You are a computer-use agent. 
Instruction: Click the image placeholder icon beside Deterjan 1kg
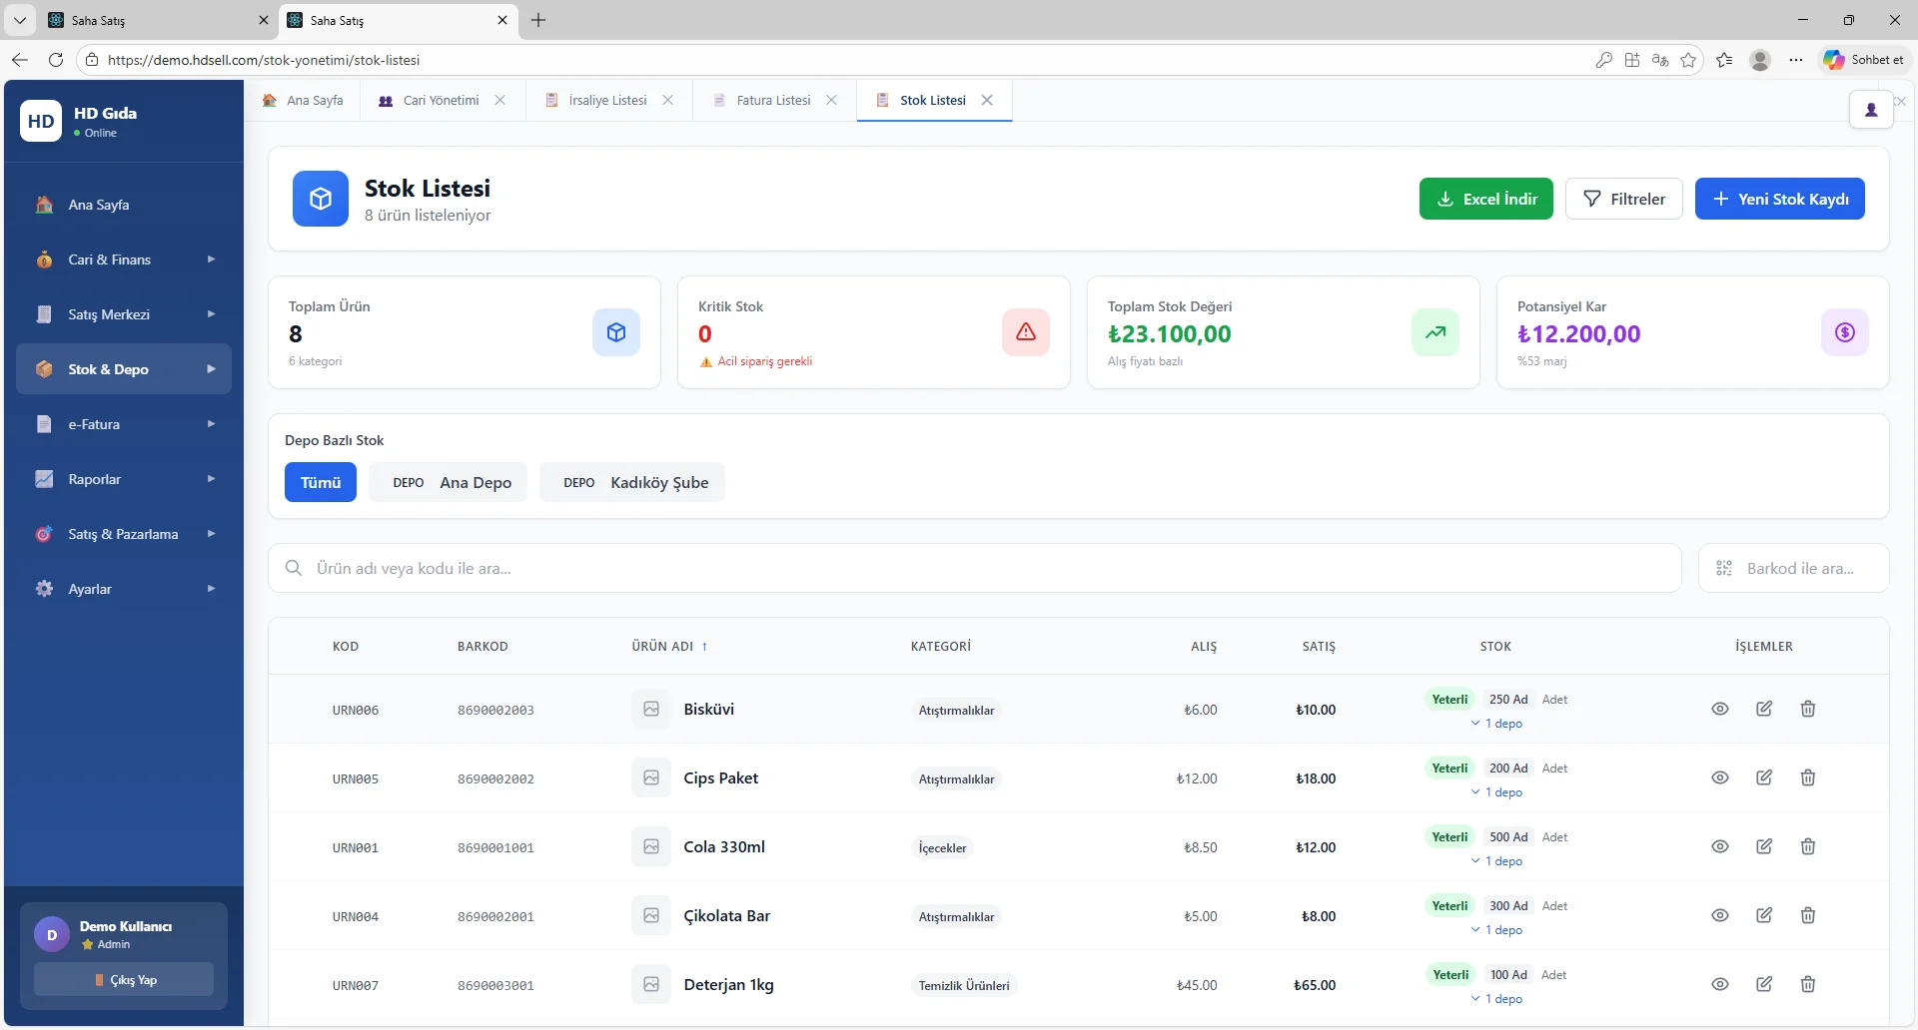[x=651, y=984]
